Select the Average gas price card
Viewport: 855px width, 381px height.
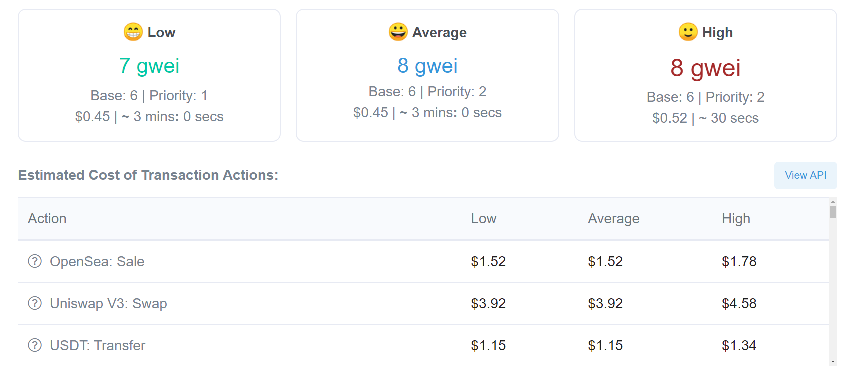point(427,75)
